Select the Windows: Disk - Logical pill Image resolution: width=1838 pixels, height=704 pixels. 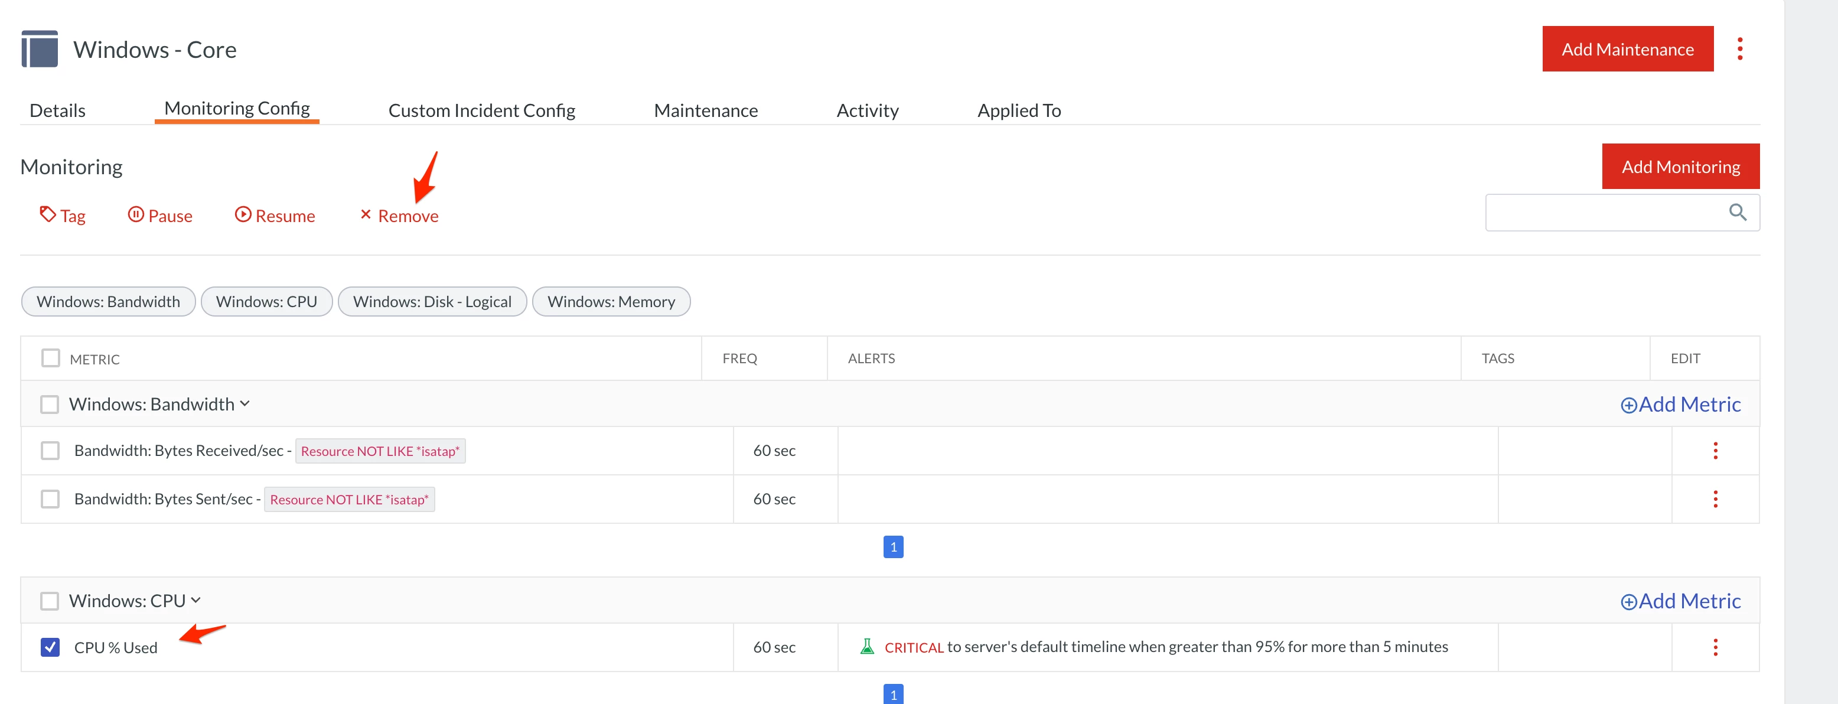point(432,301)
